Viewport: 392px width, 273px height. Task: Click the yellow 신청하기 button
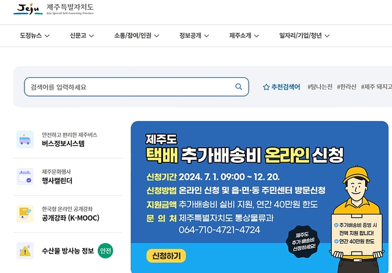pyautogui.click(x=166, y=256)
